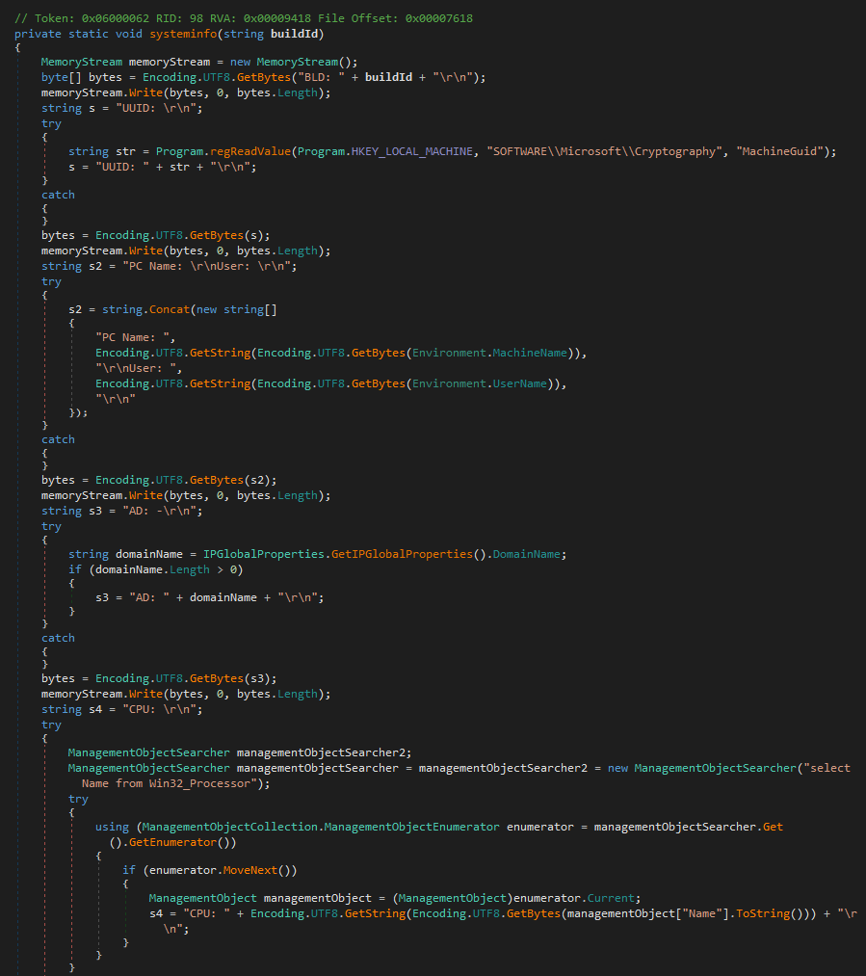
Task: Click the Token comment line at top
Action: pos(244,18)
